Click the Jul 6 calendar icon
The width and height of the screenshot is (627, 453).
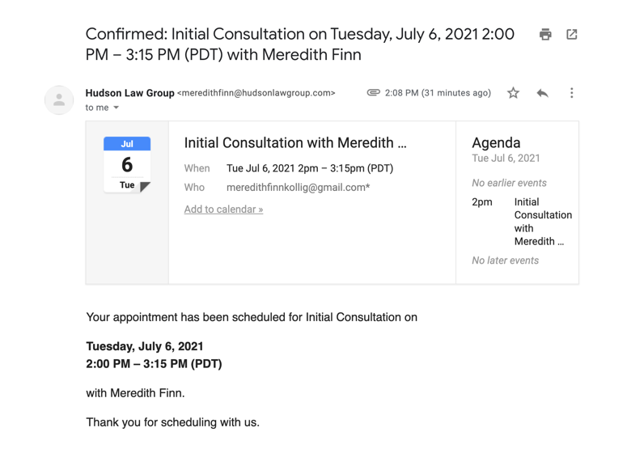pyautogui.click(x=127, y=165)
